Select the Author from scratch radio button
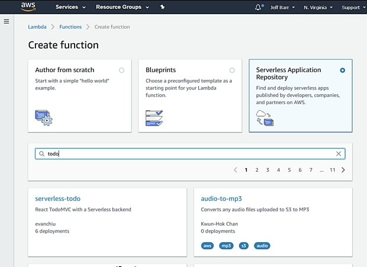367x267 pixels. tap(121, 70)
